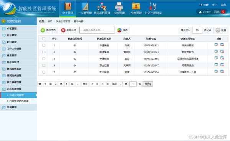Open the red message count badge
The width and height of the screenshot is (230, 141).
click(223, 12)
